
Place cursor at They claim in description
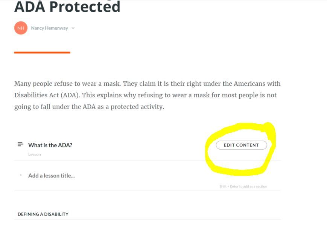coord(138,84)
